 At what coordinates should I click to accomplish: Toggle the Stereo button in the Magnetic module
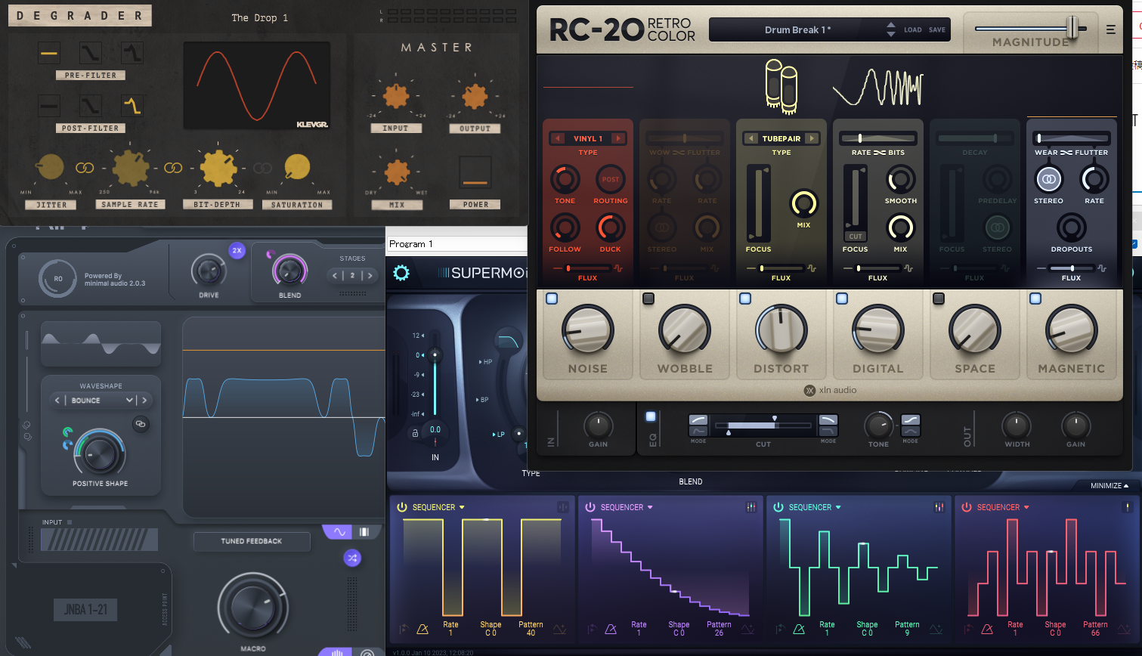pos(1048,179)
